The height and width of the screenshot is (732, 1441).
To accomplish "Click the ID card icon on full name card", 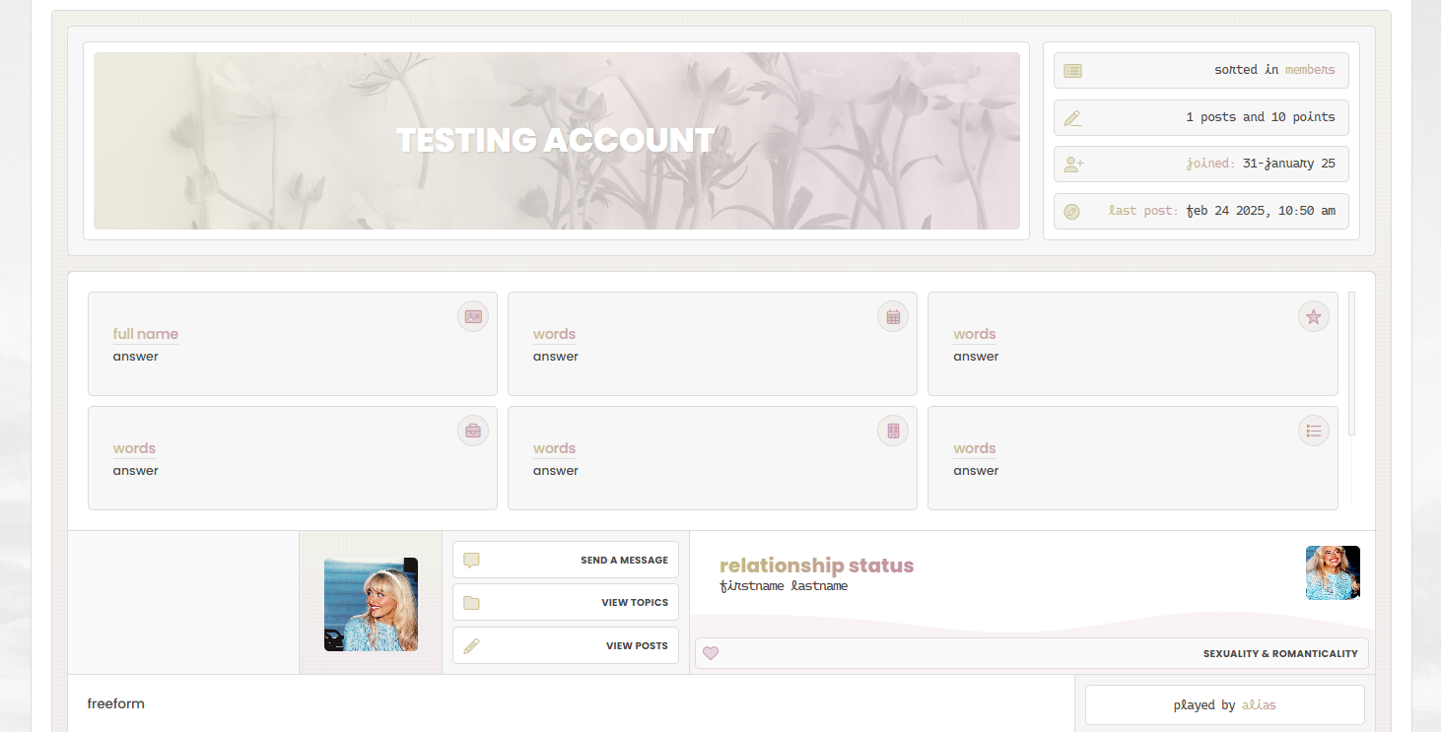I will (473, 316).
